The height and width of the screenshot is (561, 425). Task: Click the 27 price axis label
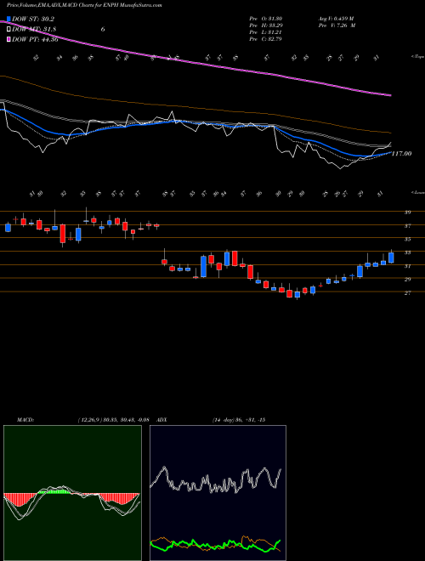tap(407, 292)
